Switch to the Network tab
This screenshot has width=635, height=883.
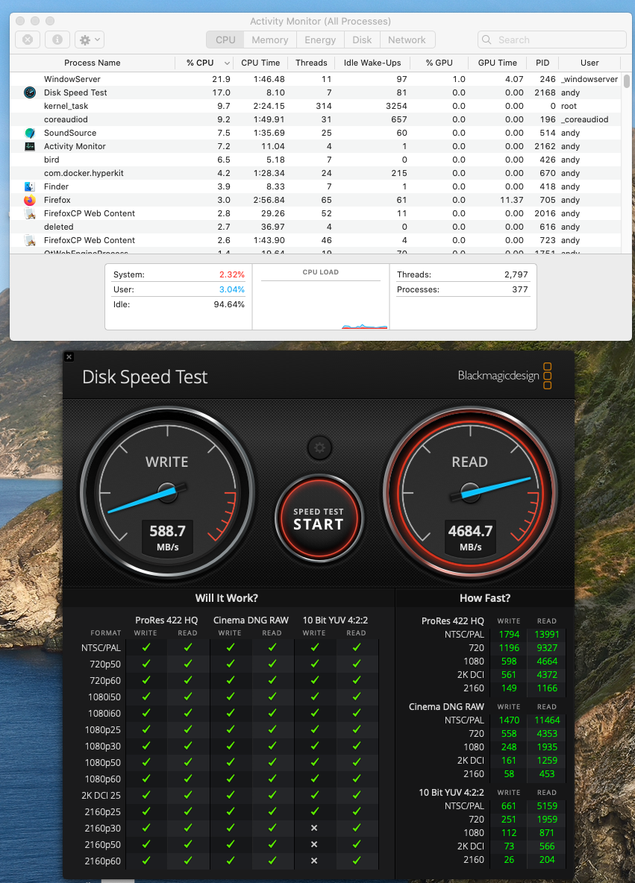(x=407, y=40)
